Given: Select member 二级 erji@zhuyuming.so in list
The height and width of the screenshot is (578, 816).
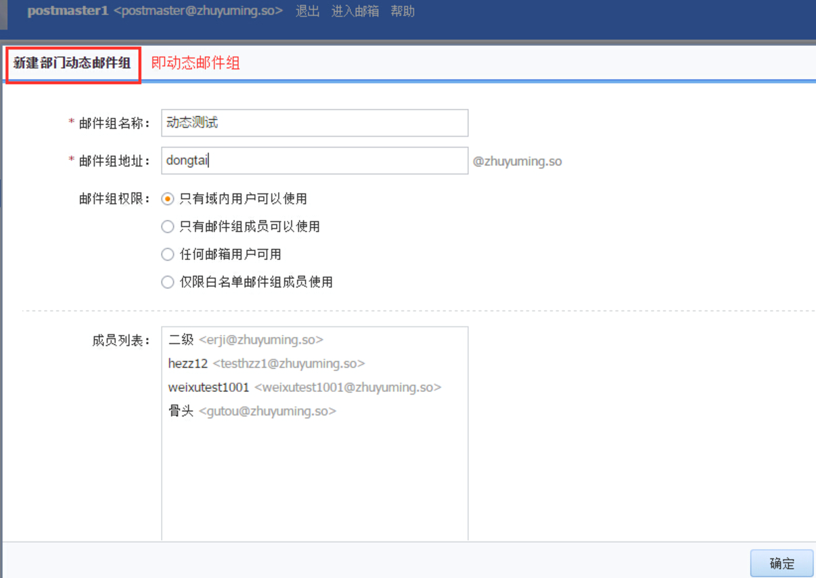Looking at the screenshot, I should [246, 340].
